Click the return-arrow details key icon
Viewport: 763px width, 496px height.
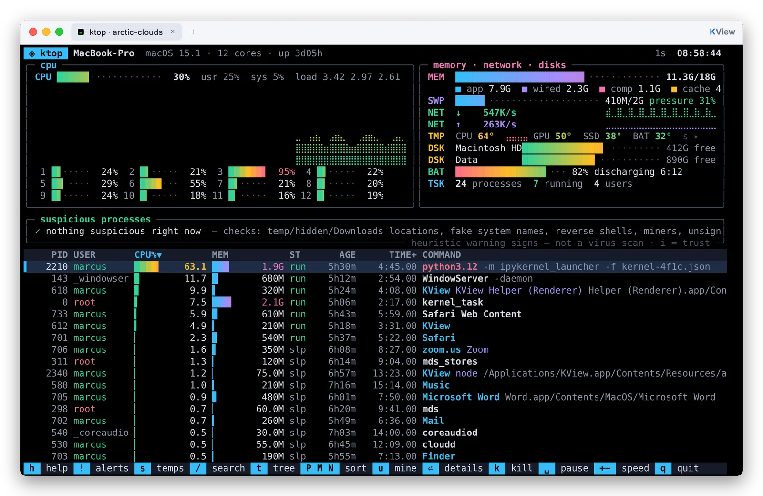click(431, 468)
